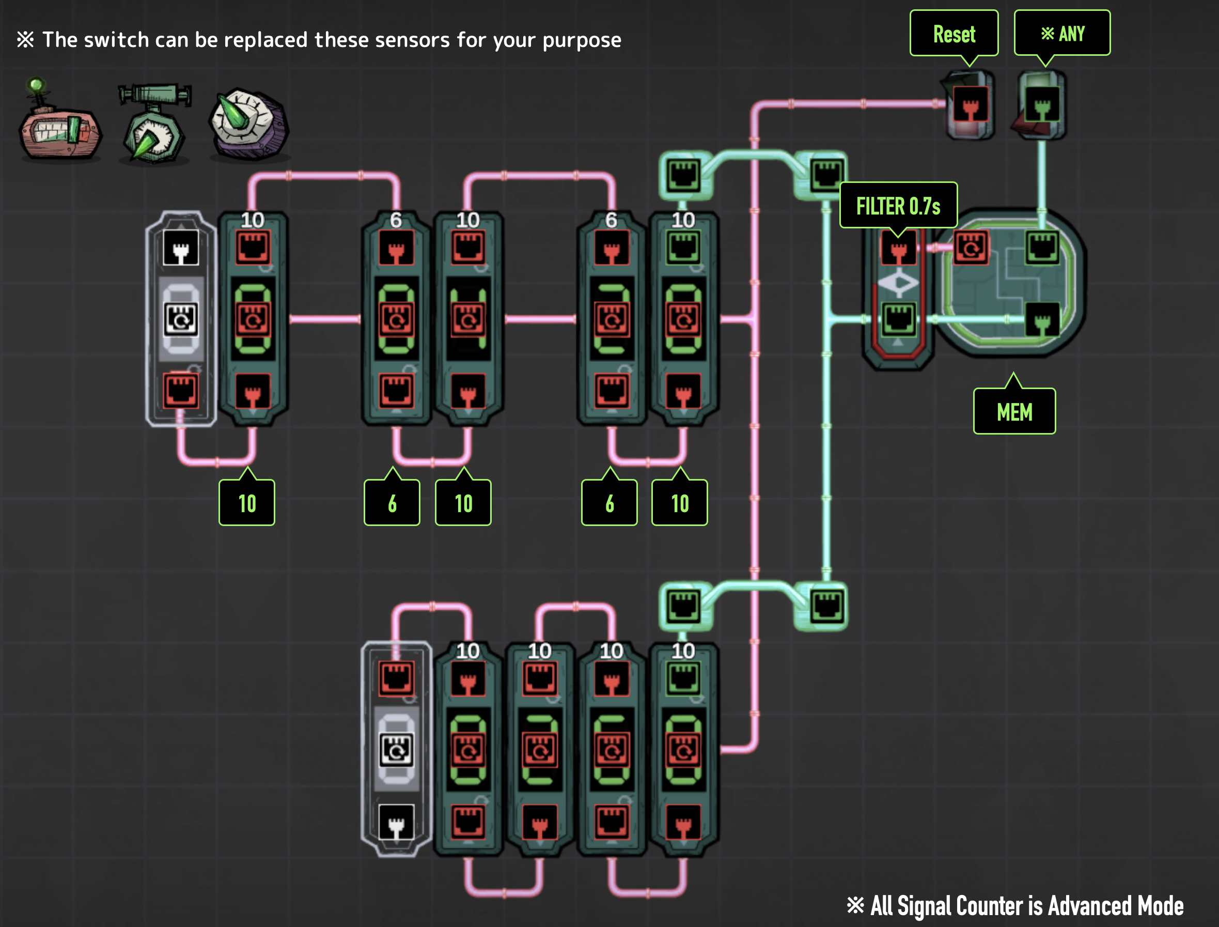Select the Filter gate's red input port

898,248
